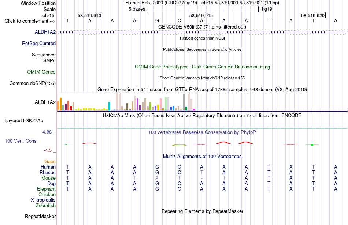Click the Gaps label in Multiz track

coord(50,162)
